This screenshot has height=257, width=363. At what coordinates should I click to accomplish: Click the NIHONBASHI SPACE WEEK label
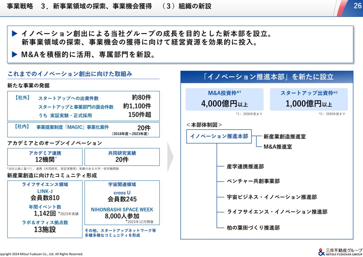click(x=122, y=209)
